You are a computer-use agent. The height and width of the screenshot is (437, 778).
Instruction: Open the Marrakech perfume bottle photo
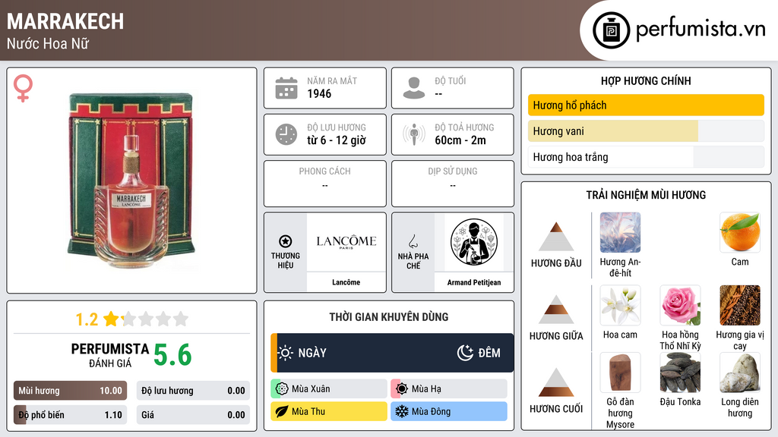click(x=131, y=181)
